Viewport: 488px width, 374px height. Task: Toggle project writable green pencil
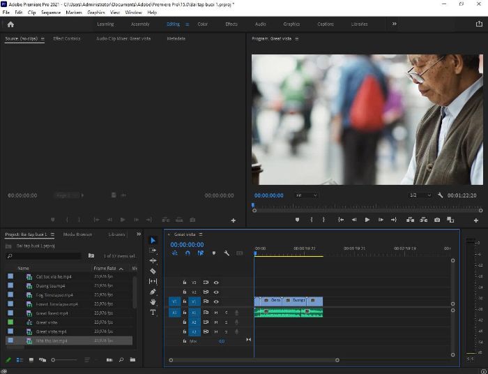[x=8, y=359]
